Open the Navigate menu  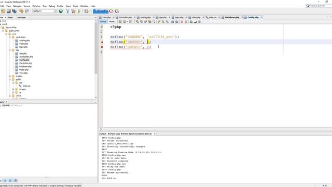(x=17, y=6)
